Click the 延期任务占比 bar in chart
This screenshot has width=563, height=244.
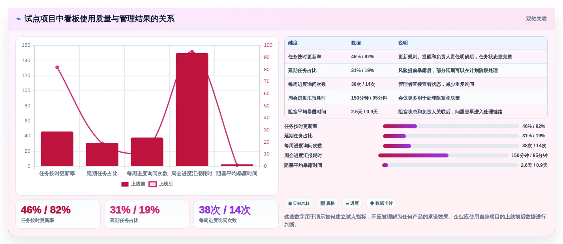click(x=102, y=154)
